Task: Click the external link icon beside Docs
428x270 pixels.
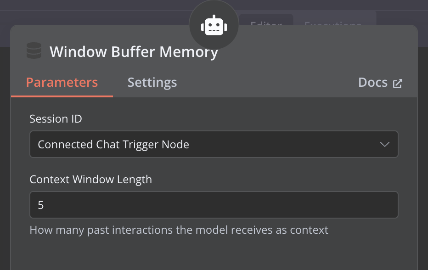Action: [397, 83]
